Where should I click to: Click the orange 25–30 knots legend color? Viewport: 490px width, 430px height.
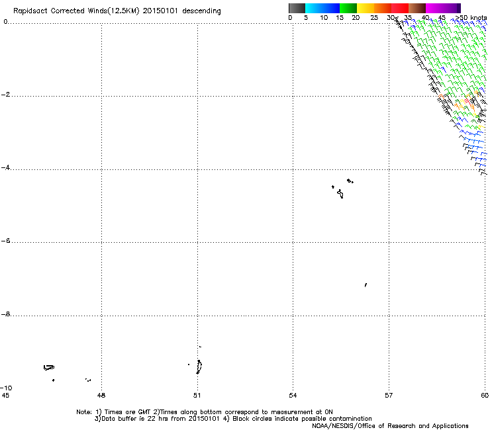coord(383,8)
